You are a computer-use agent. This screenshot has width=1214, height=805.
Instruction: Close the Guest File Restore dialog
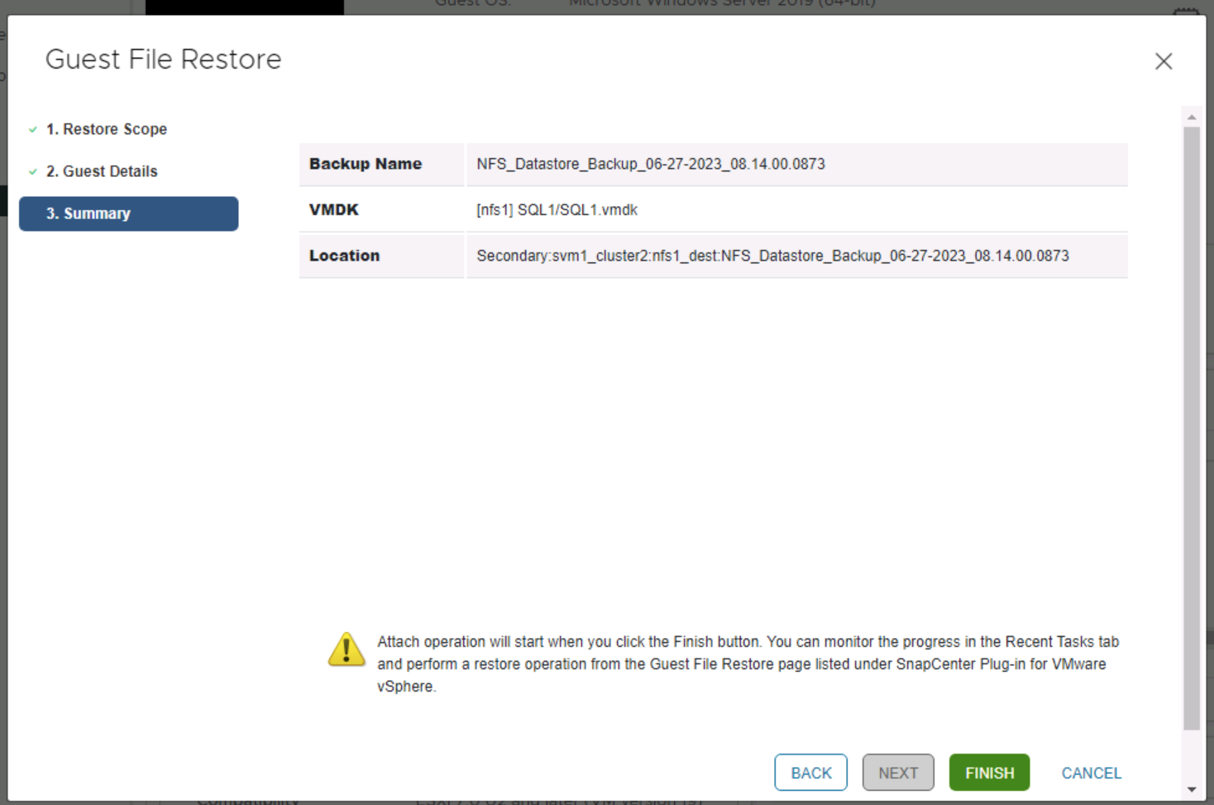pyautogui.click(x=1164, y=61)
